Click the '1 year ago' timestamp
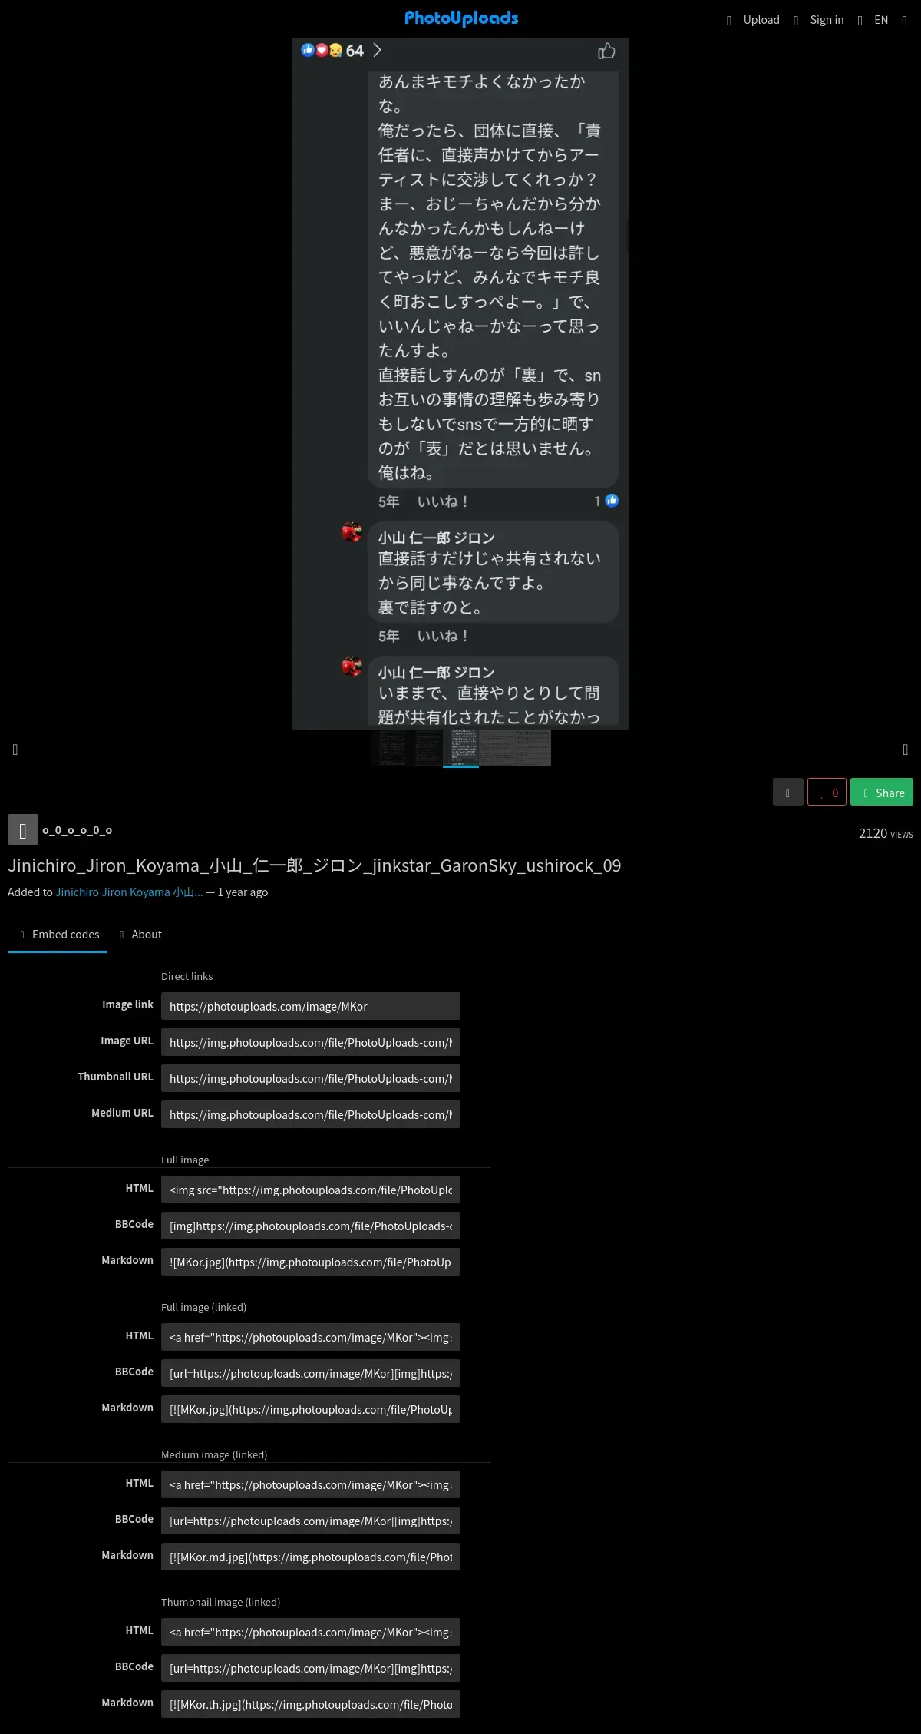 coord(243,892)
